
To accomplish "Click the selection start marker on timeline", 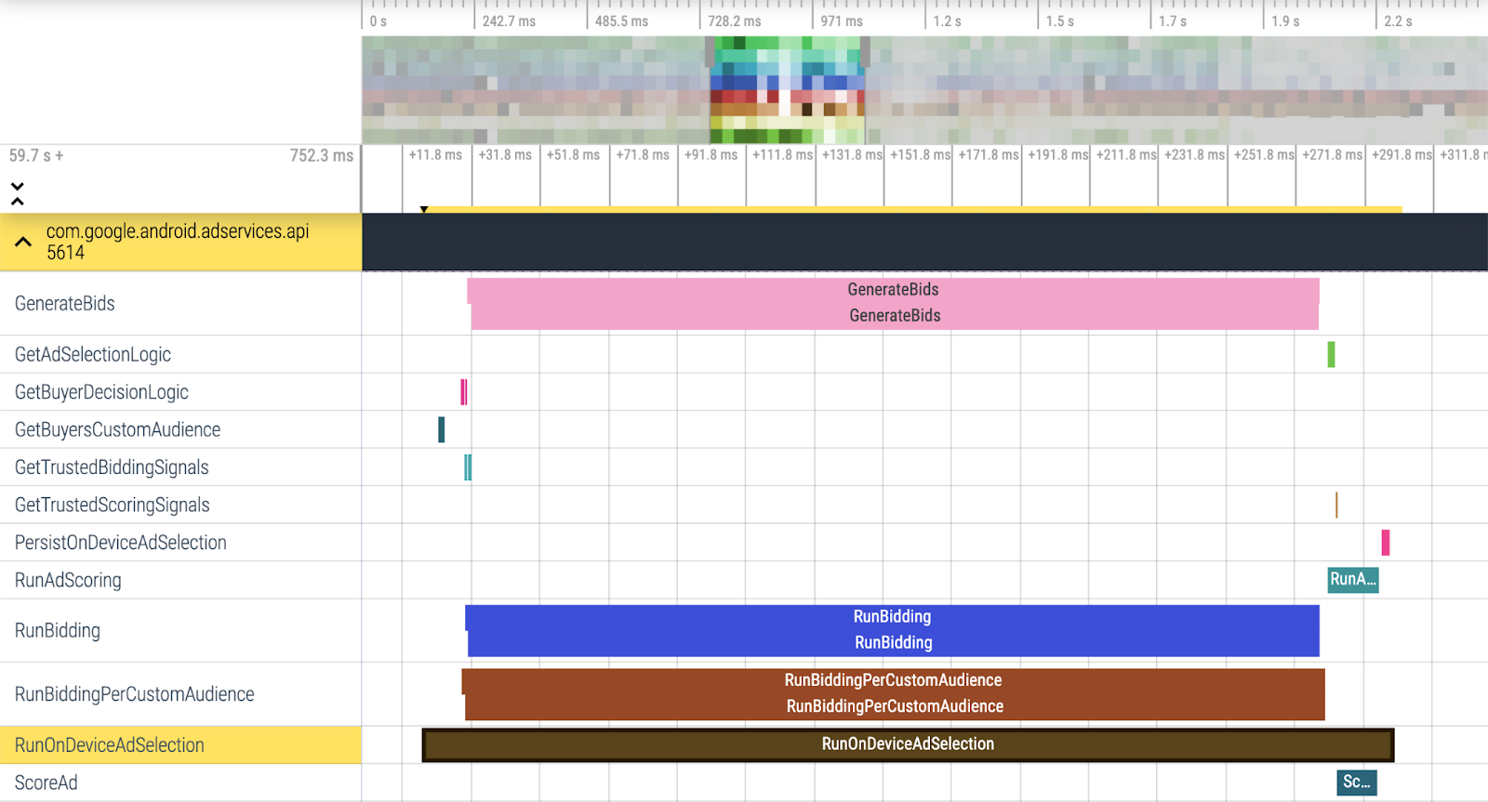I will pos(424,210).
